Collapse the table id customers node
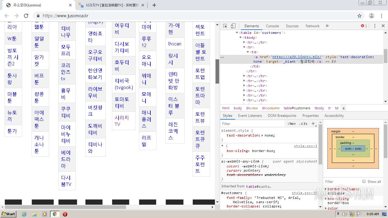 pyautogui.click(x=237, y=33)
